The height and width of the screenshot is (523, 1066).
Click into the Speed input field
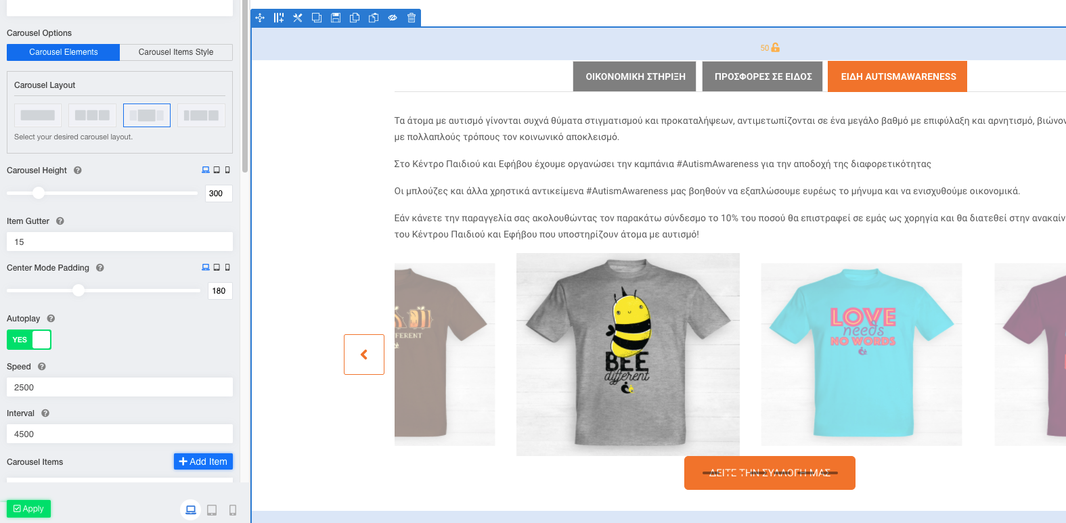pos(120,387)
